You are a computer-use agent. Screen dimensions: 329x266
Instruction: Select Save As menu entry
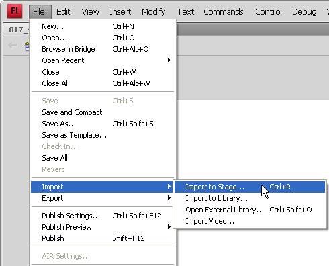click(x=103, y=124)
